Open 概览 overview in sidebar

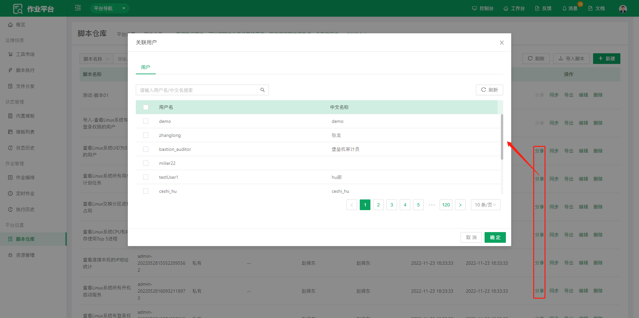(33, 25)
